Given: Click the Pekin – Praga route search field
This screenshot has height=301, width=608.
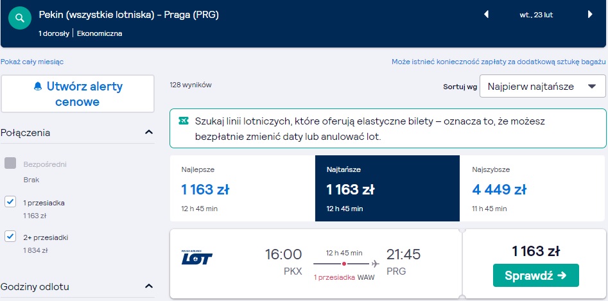Looking at the screenshot, I should coord(129,15).
